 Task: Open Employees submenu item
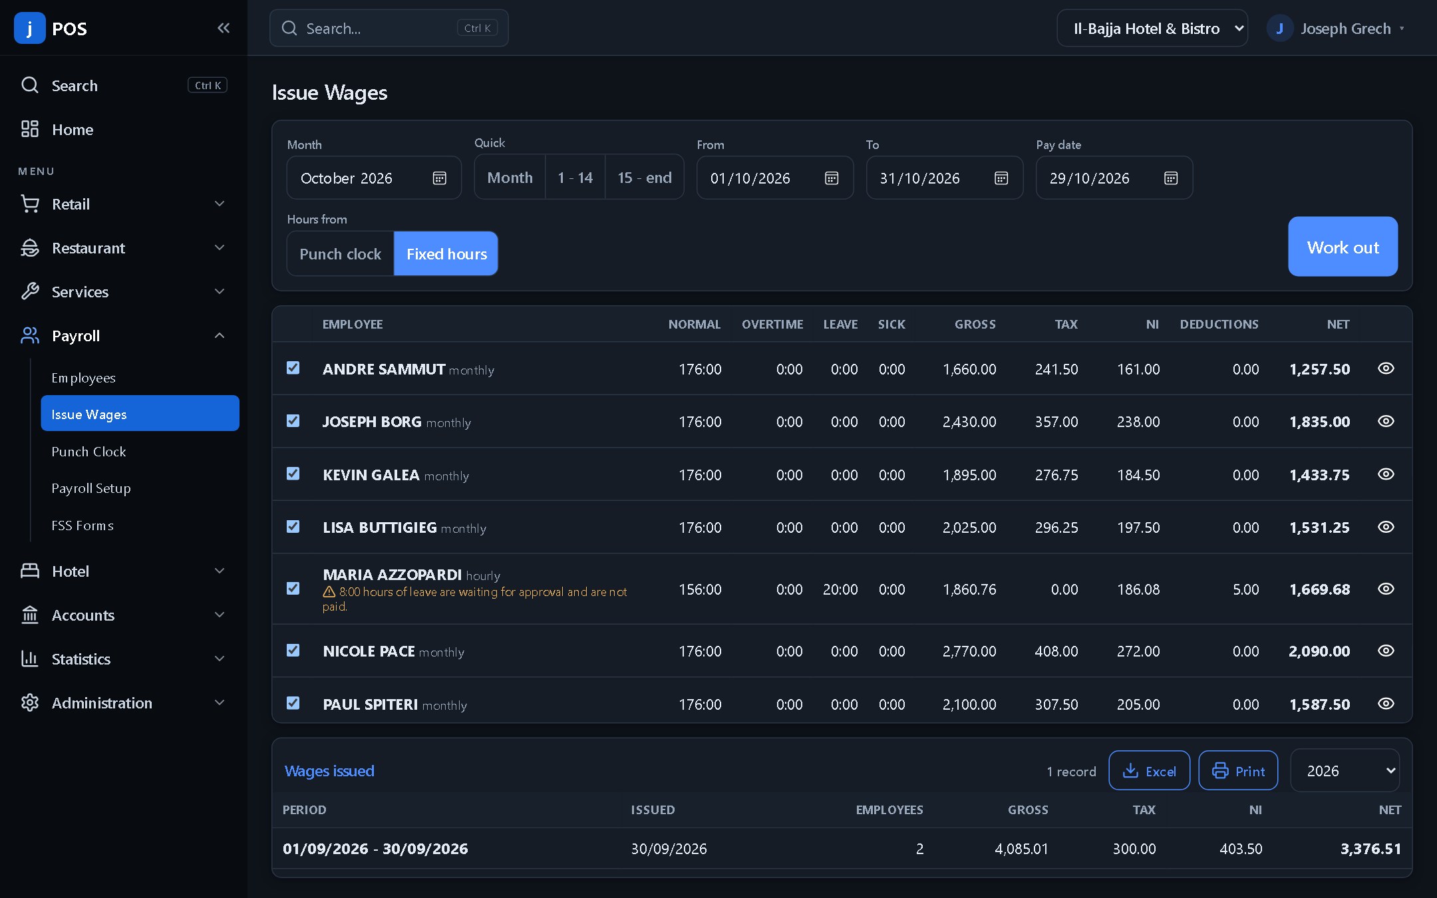[x=140, y=378]
